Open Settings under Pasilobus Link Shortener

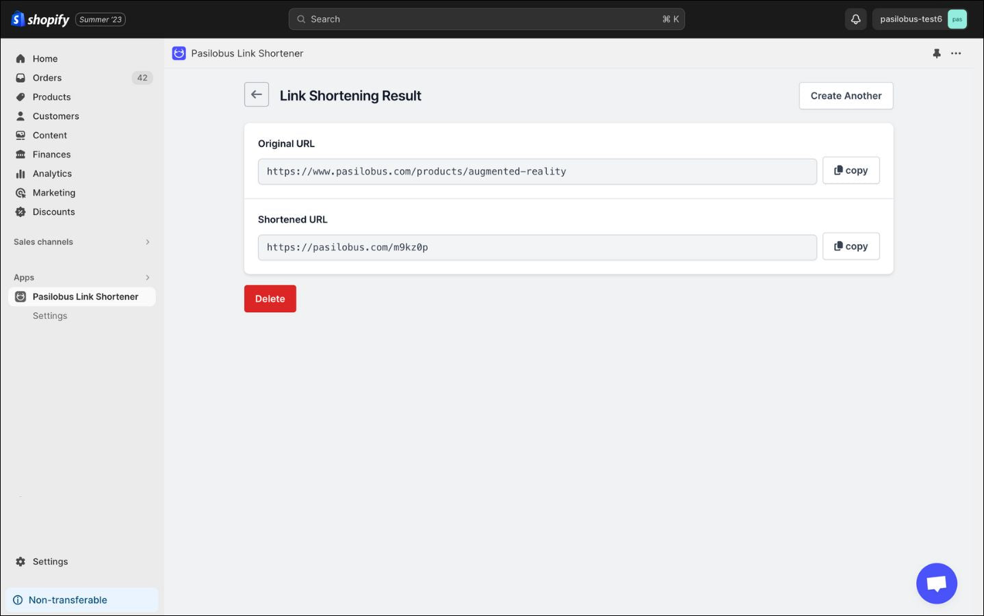click(50, 316)
